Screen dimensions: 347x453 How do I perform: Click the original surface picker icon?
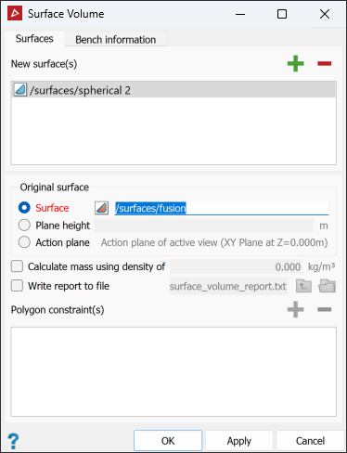(101, 208)
